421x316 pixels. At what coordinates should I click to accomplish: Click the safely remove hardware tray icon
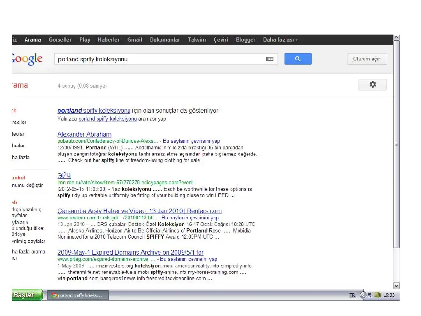(377, 295)
